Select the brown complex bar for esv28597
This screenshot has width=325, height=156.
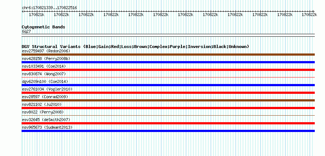[x=168, y=100]
